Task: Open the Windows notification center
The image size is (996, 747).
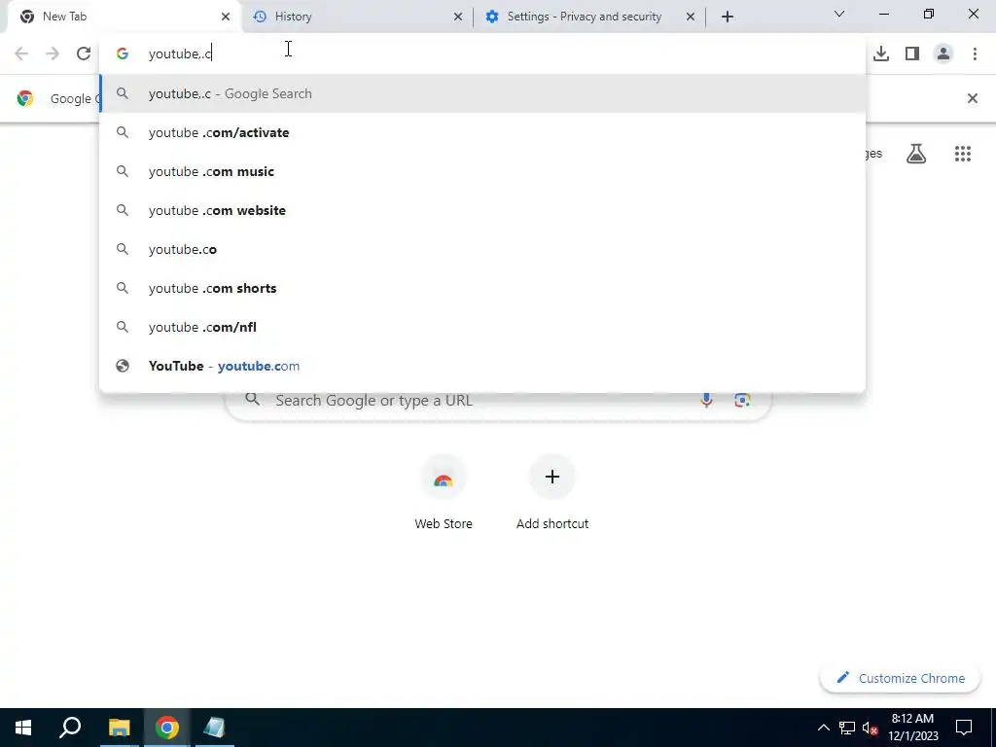Action: 964,728
